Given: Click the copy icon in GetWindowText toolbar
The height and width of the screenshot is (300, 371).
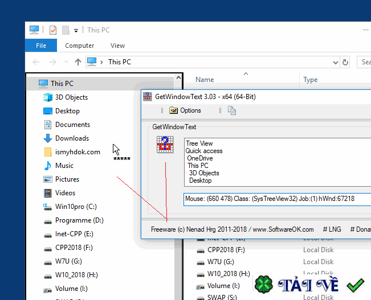Looking at the screenshot, I should click(x=232, y=110).
